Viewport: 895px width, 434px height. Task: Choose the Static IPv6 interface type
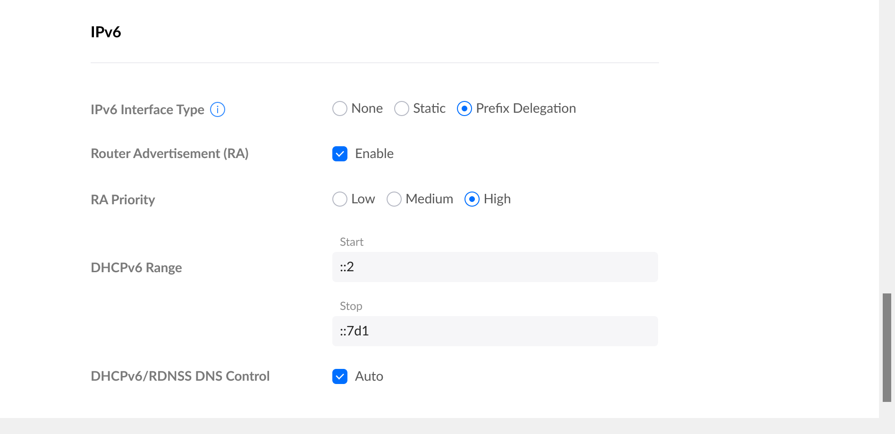[x=402, y=108]
